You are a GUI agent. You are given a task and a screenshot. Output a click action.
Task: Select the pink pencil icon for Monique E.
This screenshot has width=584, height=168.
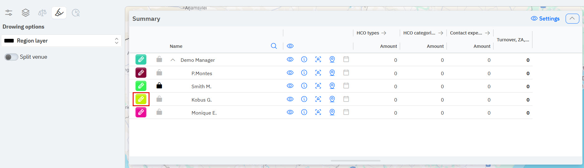coord(141,112)
